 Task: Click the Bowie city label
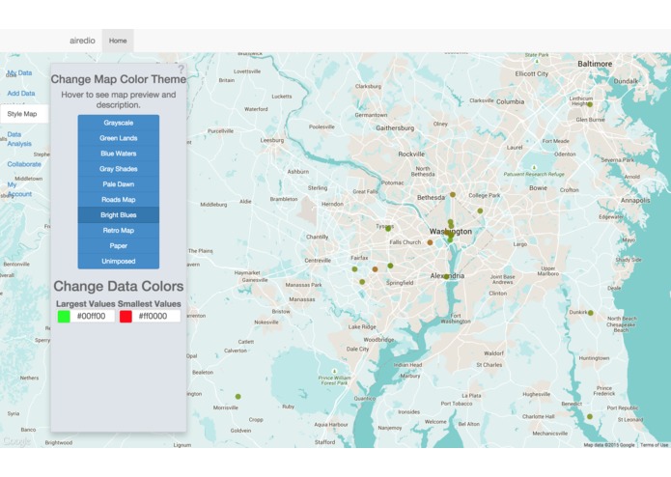click(x=538, y=187)
